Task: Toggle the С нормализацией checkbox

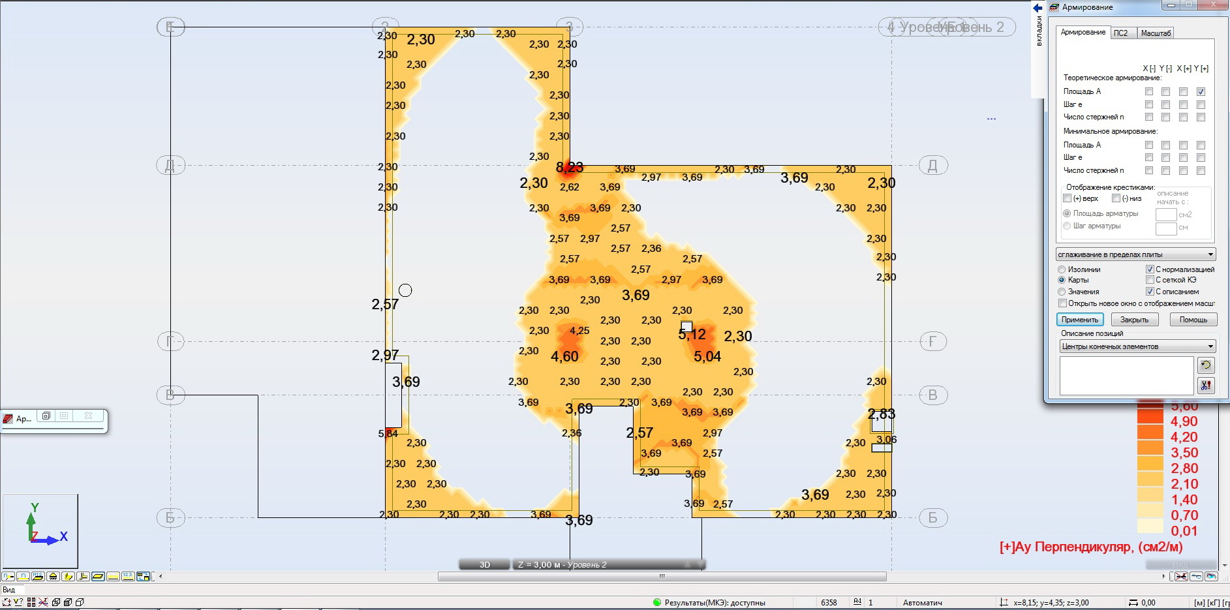Action: click(x=1150, y=269)
